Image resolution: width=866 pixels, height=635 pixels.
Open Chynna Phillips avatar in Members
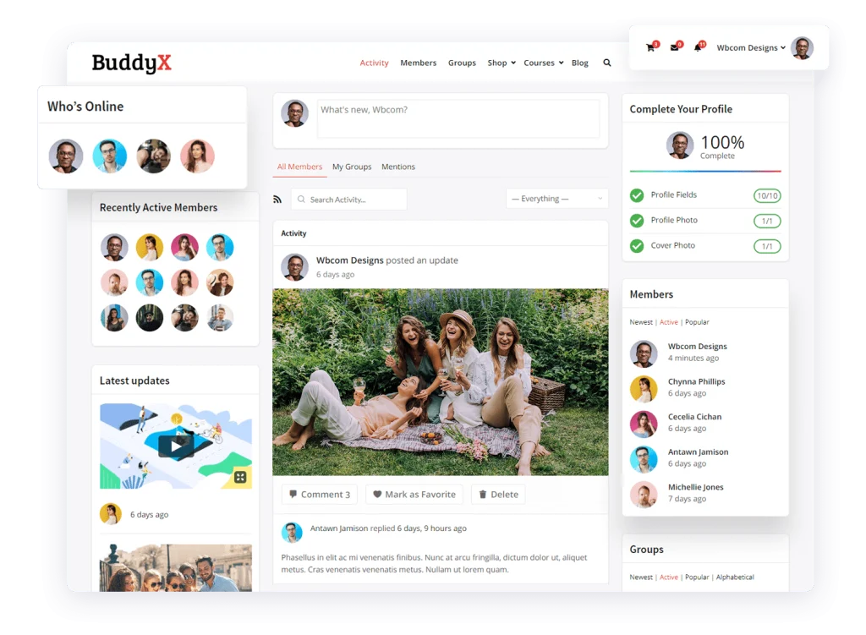tap(644, 389)
